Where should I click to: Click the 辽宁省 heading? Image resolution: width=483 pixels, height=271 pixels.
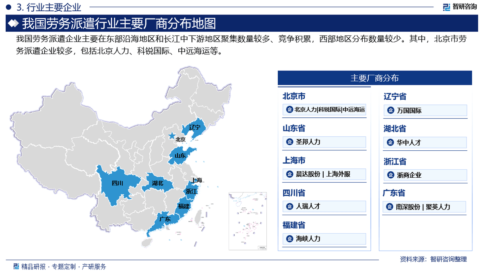pos(394,97)
